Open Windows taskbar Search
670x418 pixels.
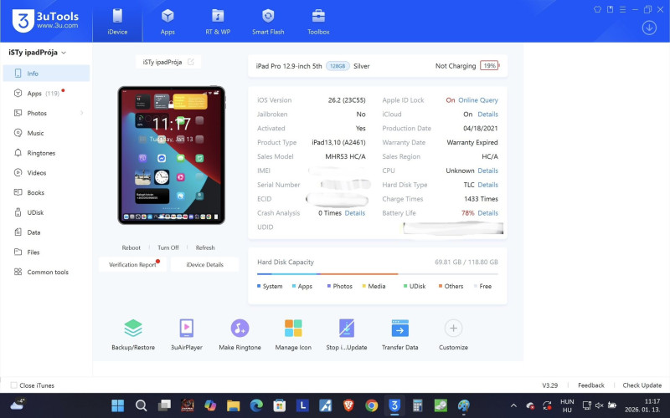click(x=141, y=405)
